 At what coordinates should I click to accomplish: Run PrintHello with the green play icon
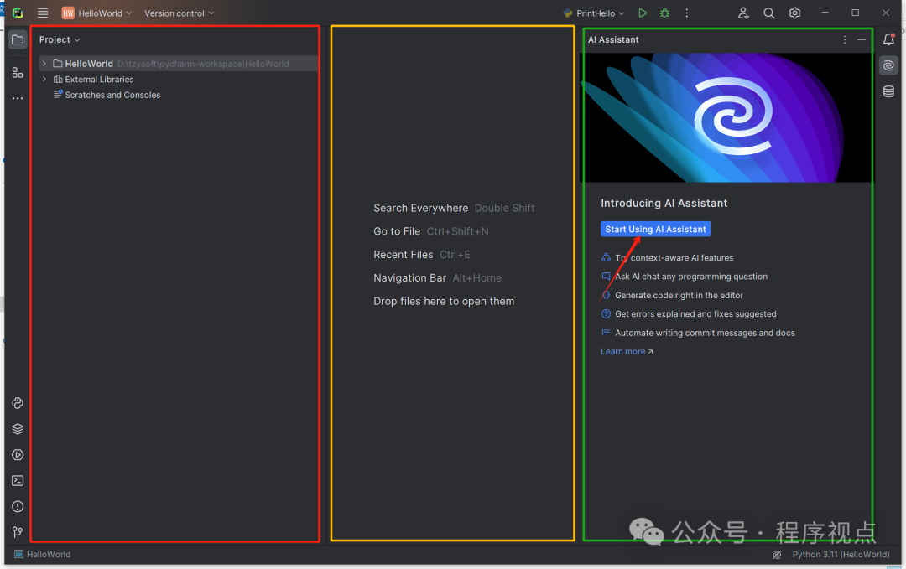[x=643, y=13]
